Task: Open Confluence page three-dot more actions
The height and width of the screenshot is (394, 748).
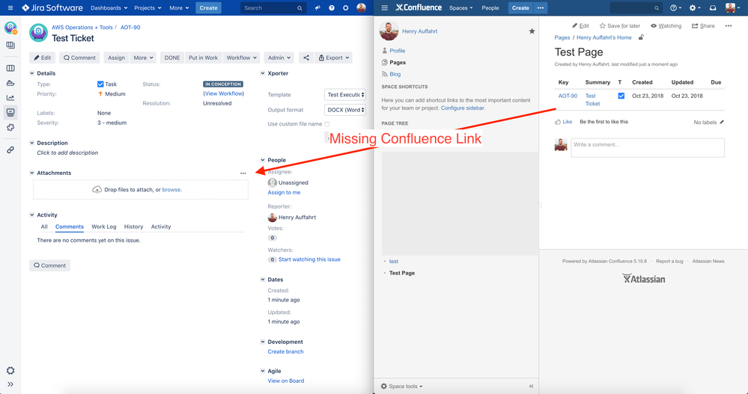Action: click(728, 25)
